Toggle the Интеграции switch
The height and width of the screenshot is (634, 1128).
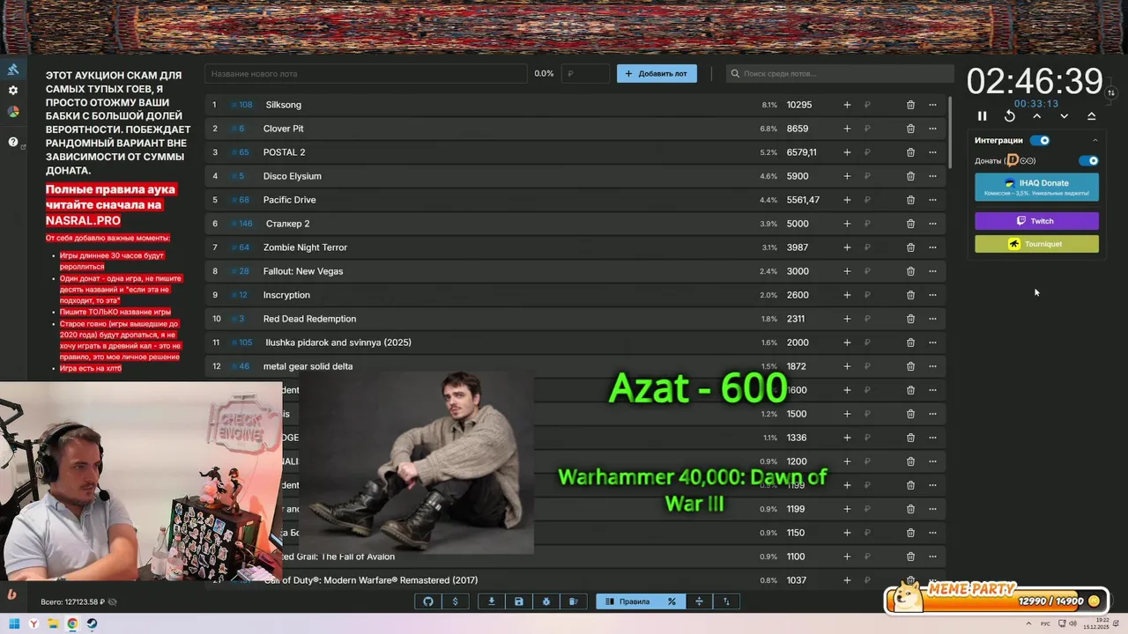1040,140
